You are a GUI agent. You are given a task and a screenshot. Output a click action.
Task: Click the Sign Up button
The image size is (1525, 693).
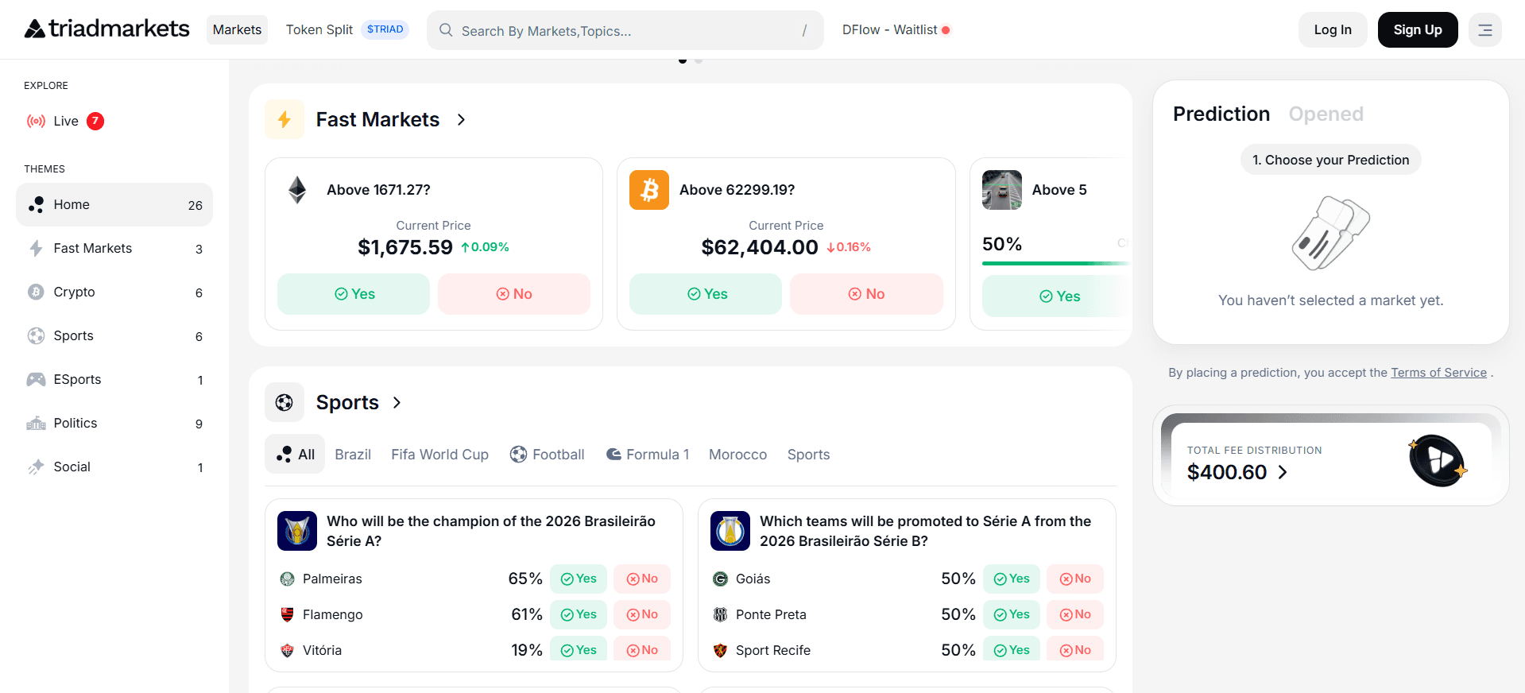click(x=1418, y=29)
